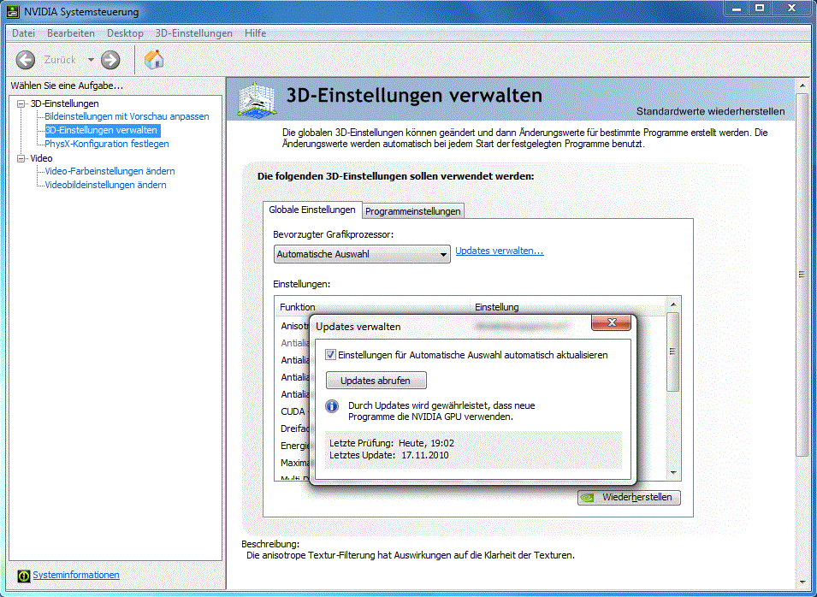817x597 pixels.
Task: Click Standardwerte wiederherstellen
Action: click(x=711, y=111)
